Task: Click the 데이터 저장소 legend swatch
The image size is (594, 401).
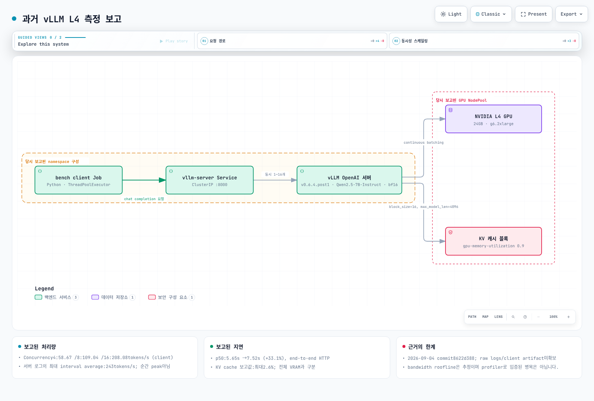Action: point(95,297)
